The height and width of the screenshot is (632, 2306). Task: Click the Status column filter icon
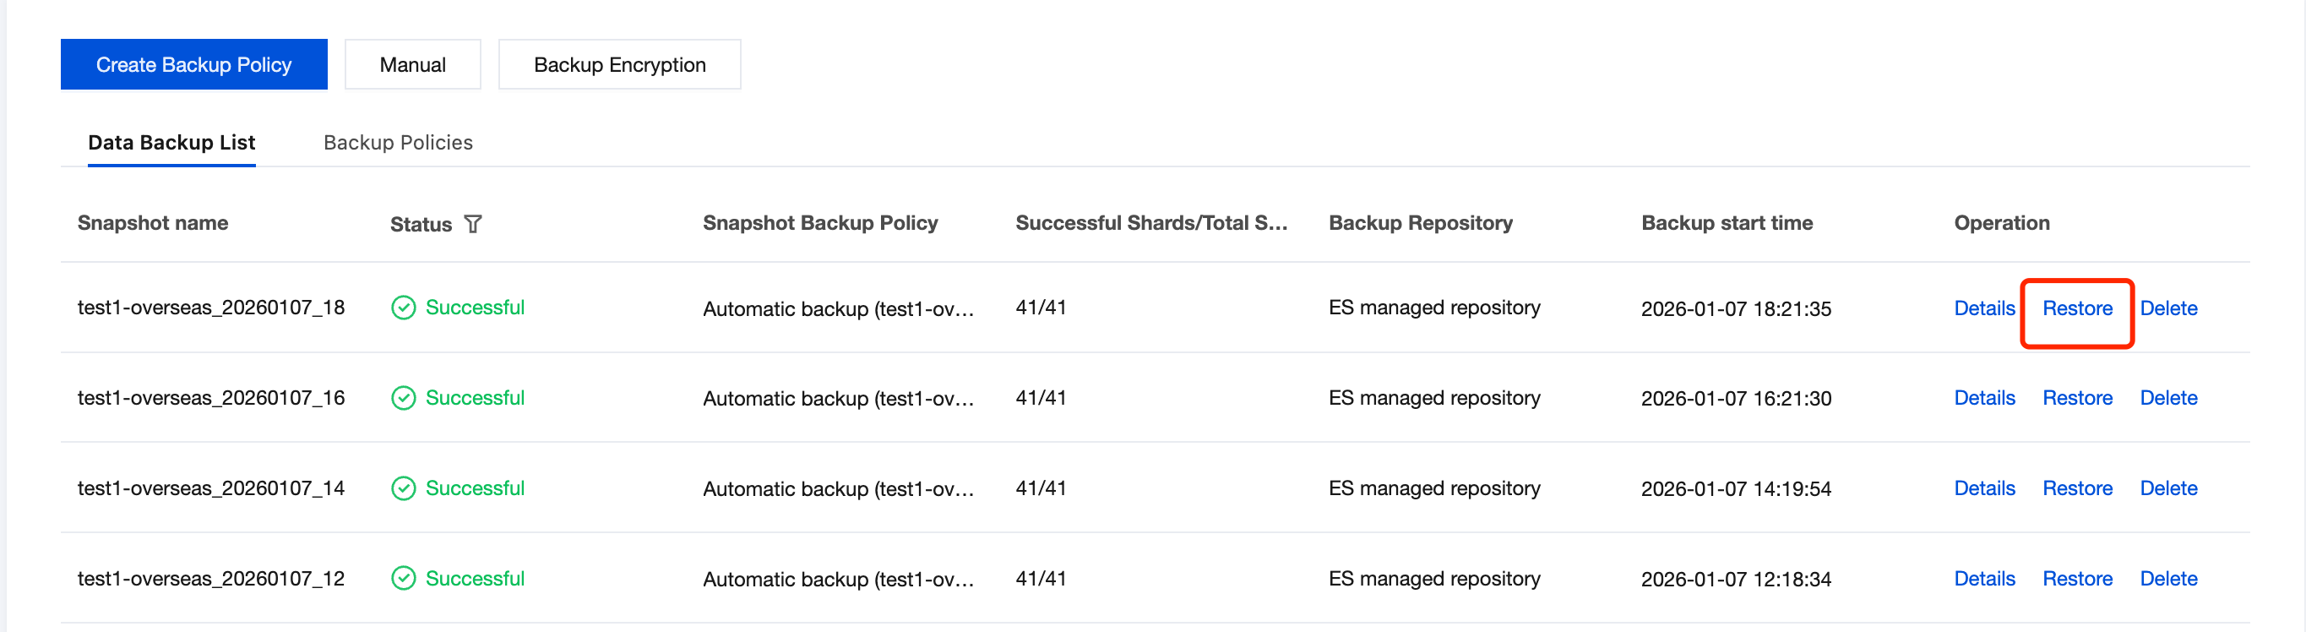point(473,224)
